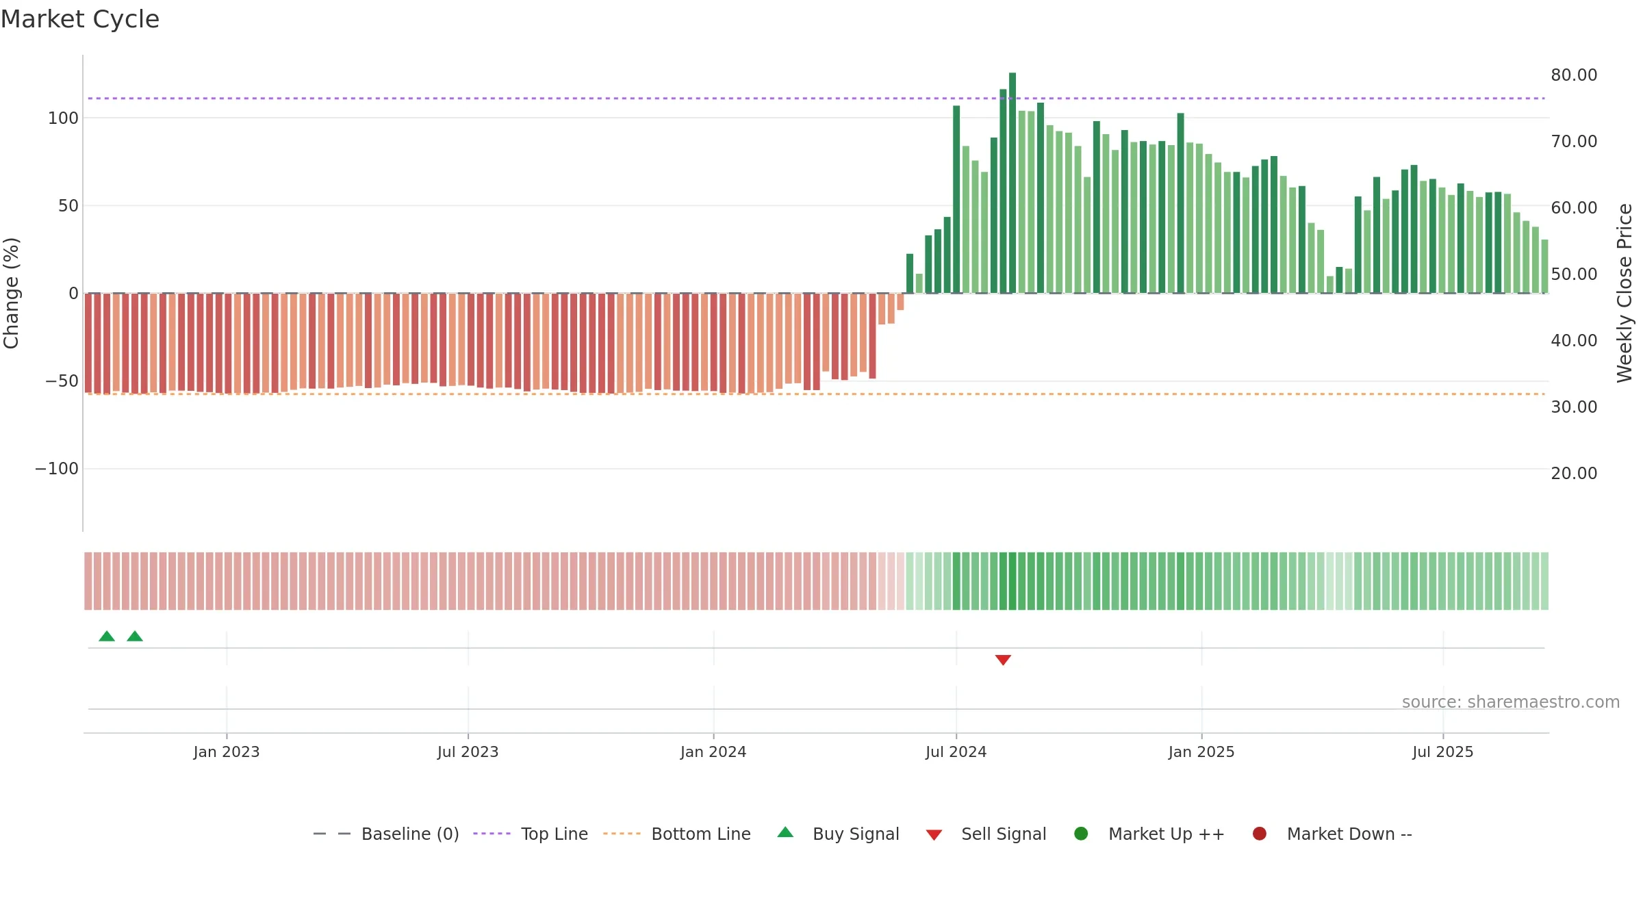Click the Top Line purple dotted legend icon
Viewport: 1643px width, 924px height.
492,834
